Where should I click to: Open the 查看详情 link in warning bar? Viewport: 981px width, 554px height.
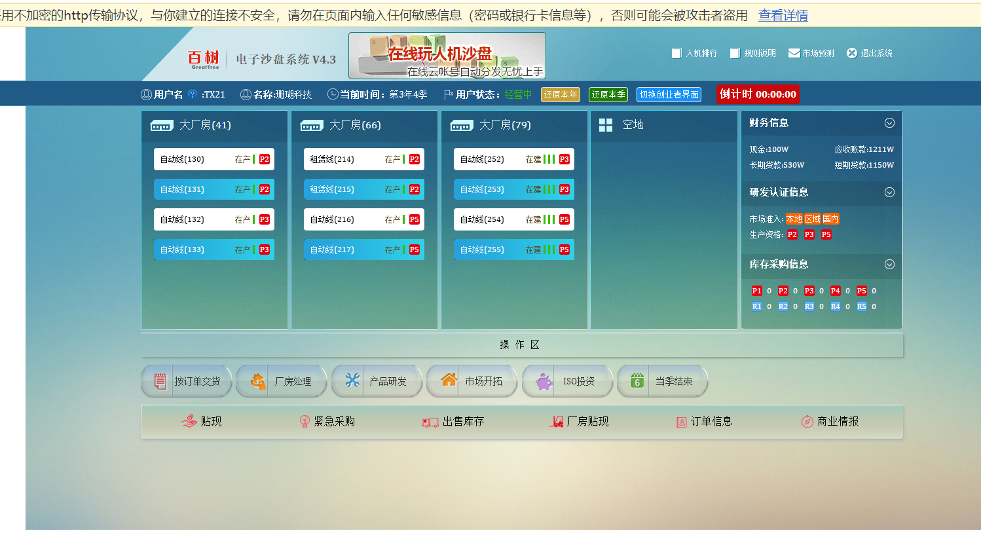click(x=783, y=15)
